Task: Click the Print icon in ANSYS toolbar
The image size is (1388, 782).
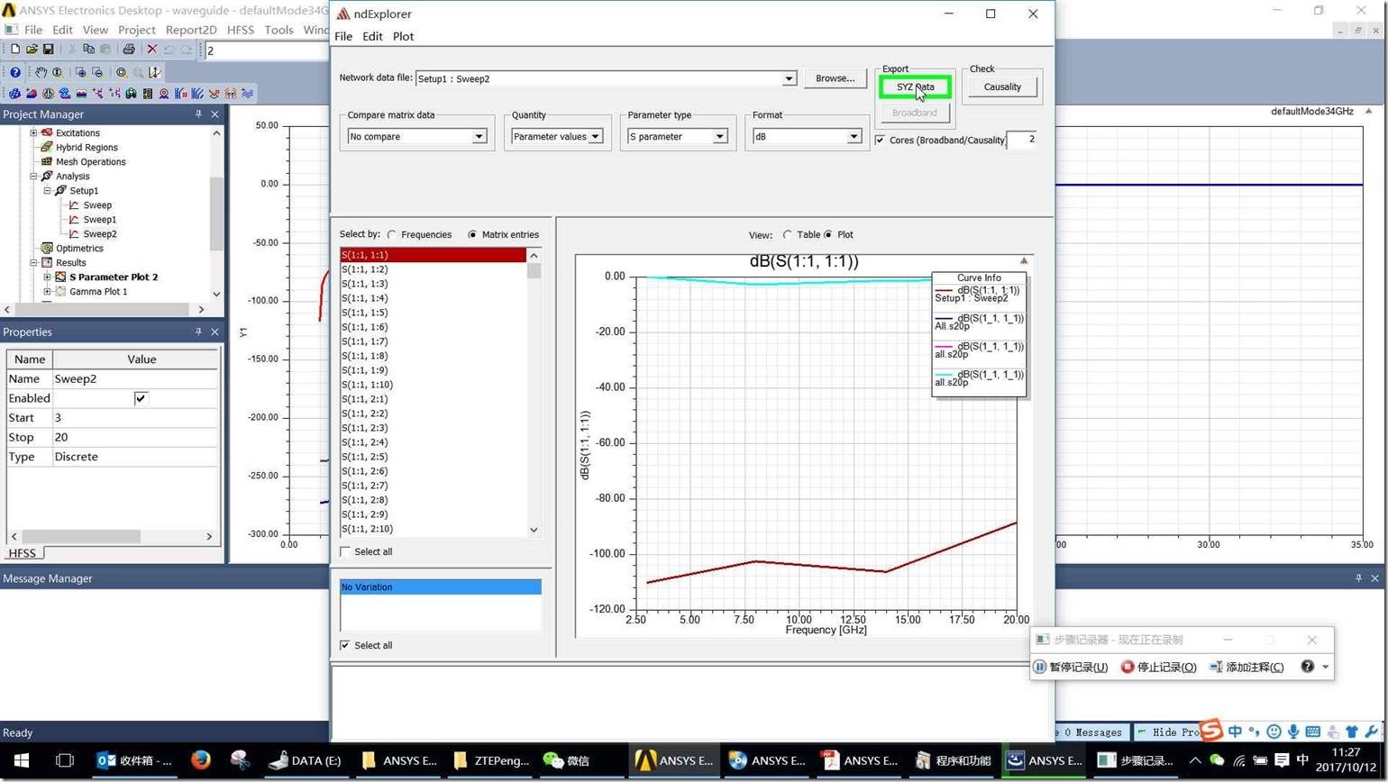Action: click(128, 50)
